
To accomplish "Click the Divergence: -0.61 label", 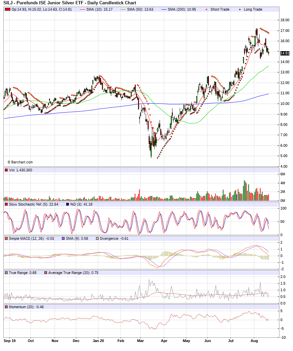I will (x=114, y=239).
